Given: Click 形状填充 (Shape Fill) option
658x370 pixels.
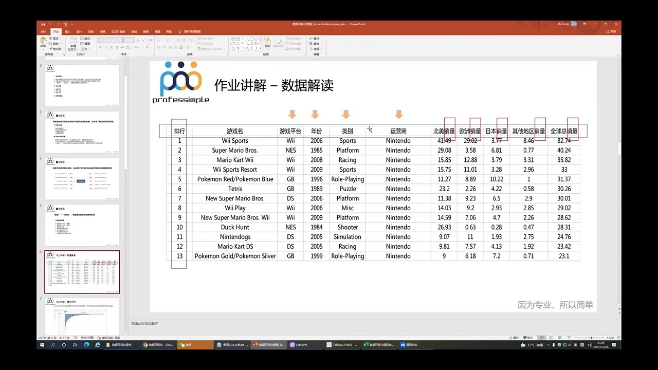Looking at the screenshot, I should [x=294, y=39].
